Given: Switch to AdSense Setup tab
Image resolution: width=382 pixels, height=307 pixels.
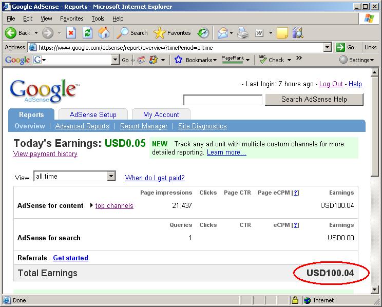Looking at the screenshot, I should [93, 114].
